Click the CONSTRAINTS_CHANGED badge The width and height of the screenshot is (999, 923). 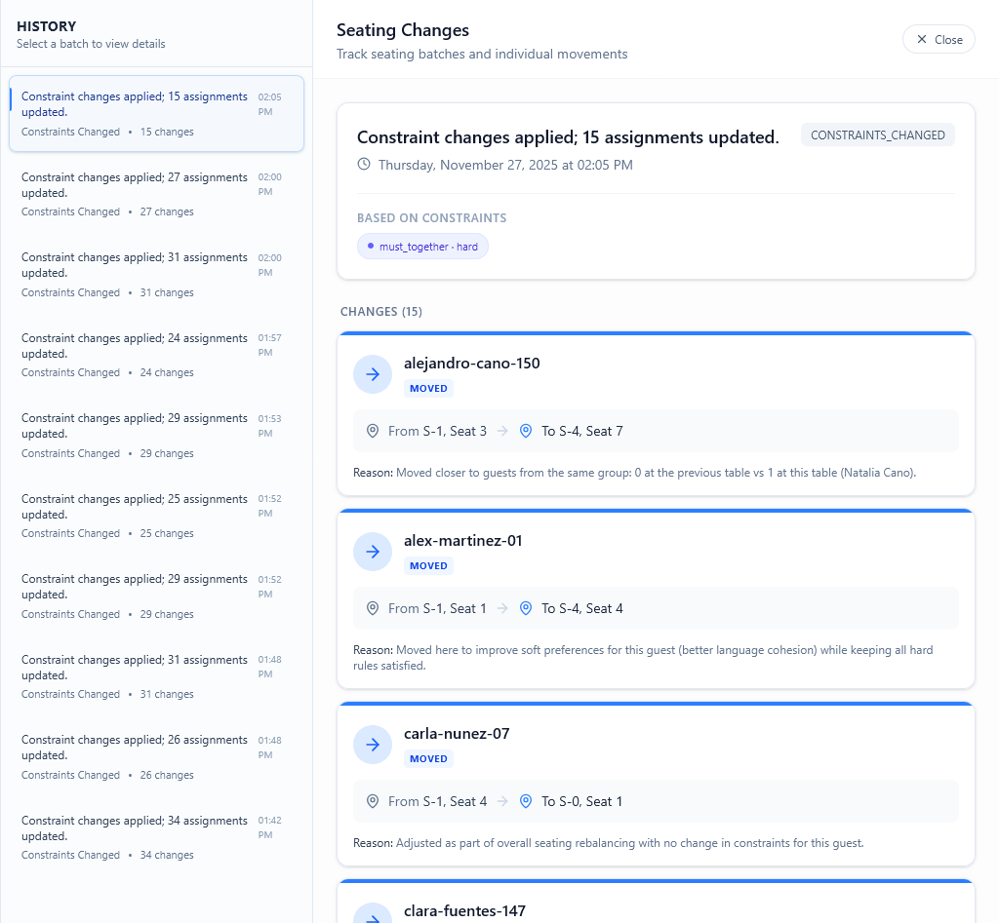click(877, 135)
